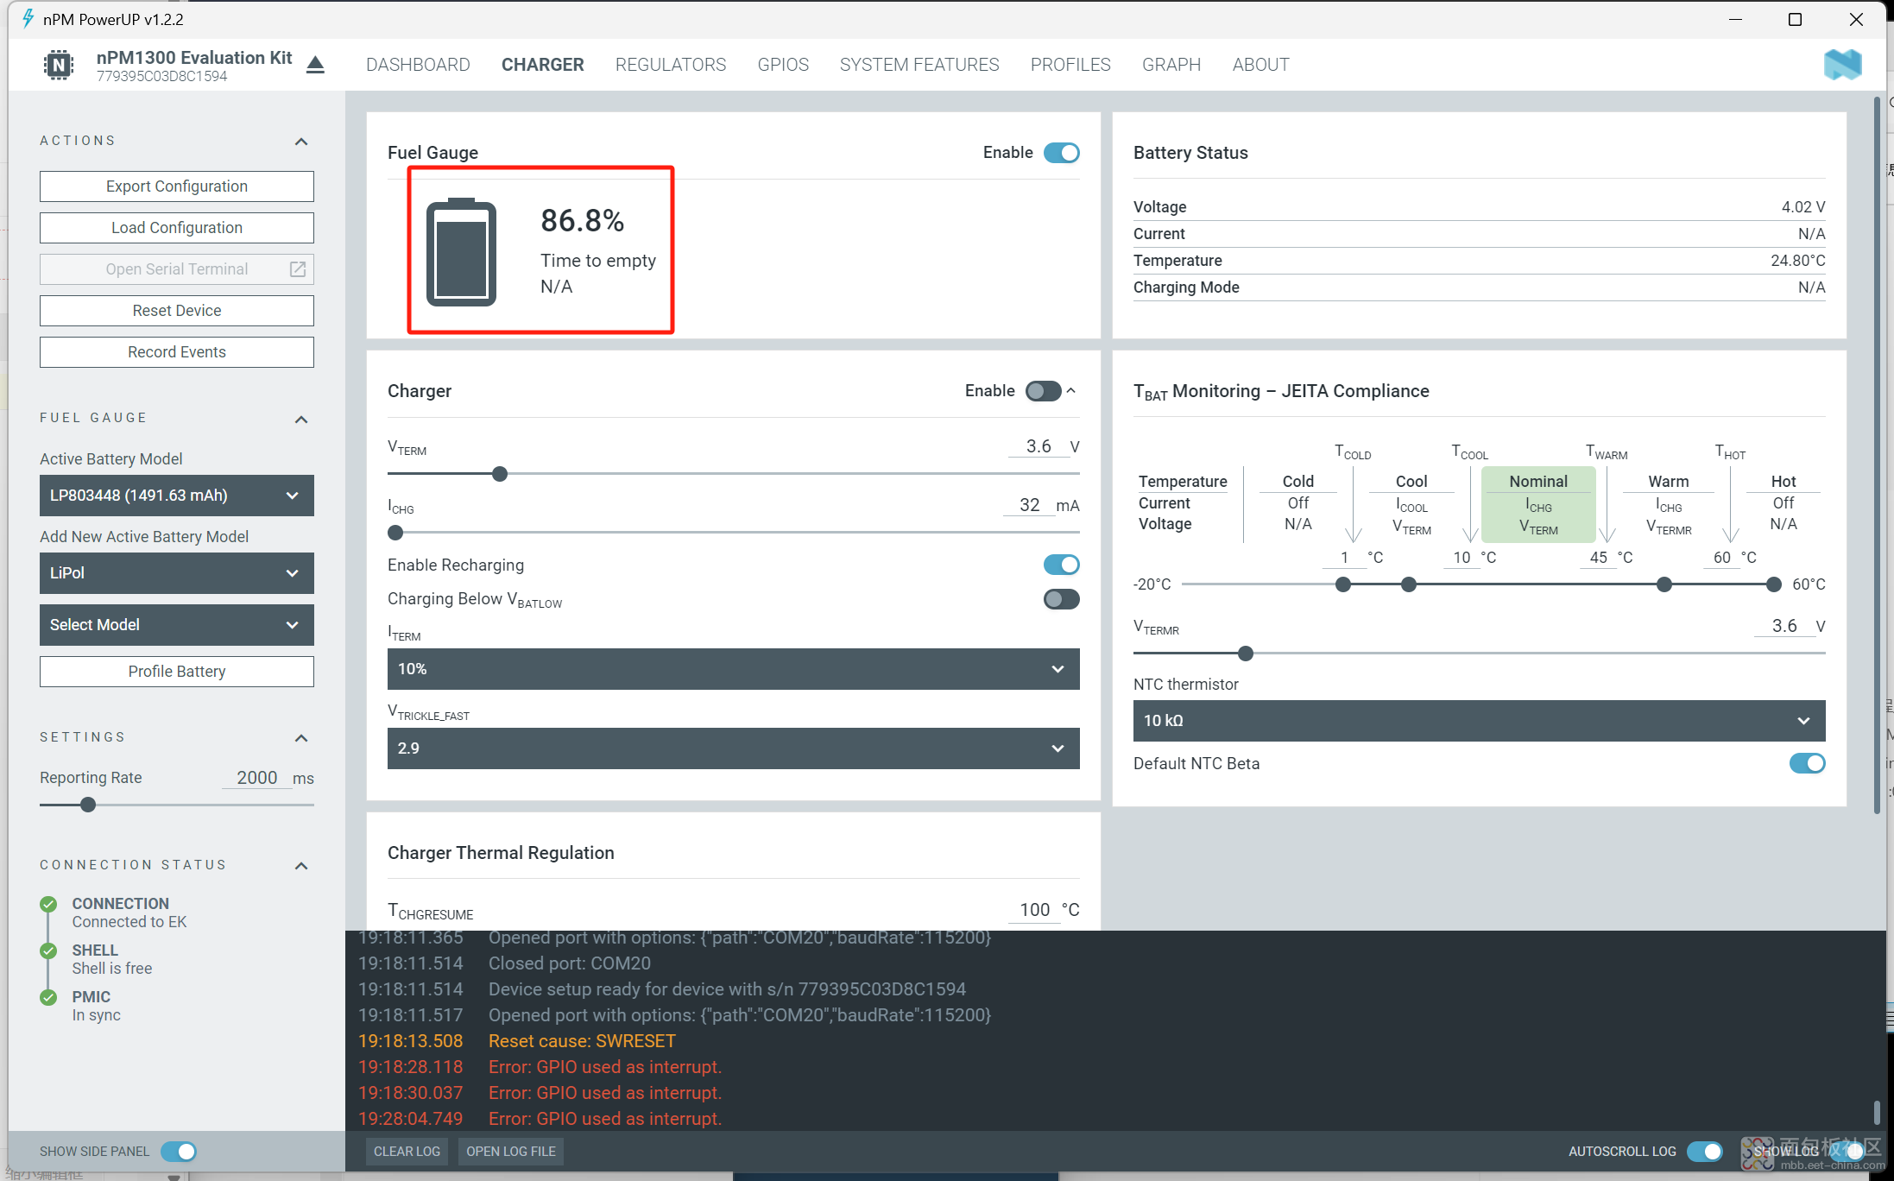This screenshot has width=1894, height=1181.
Task: Switch to the Regulators tab
Action: coord(671,65)
